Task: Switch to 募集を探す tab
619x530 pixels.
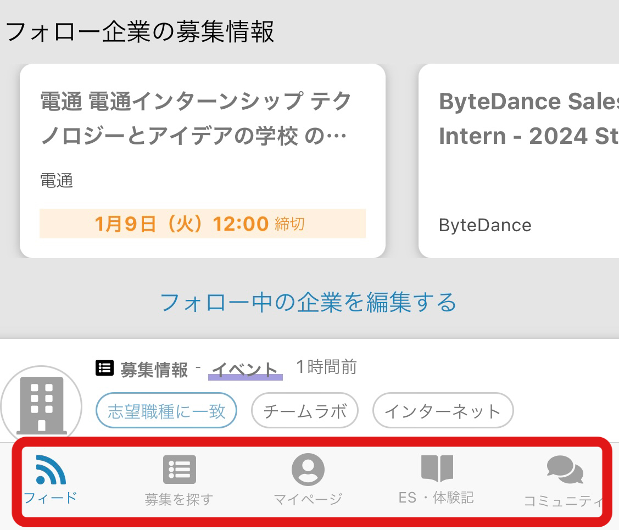Action: point(179,481)
